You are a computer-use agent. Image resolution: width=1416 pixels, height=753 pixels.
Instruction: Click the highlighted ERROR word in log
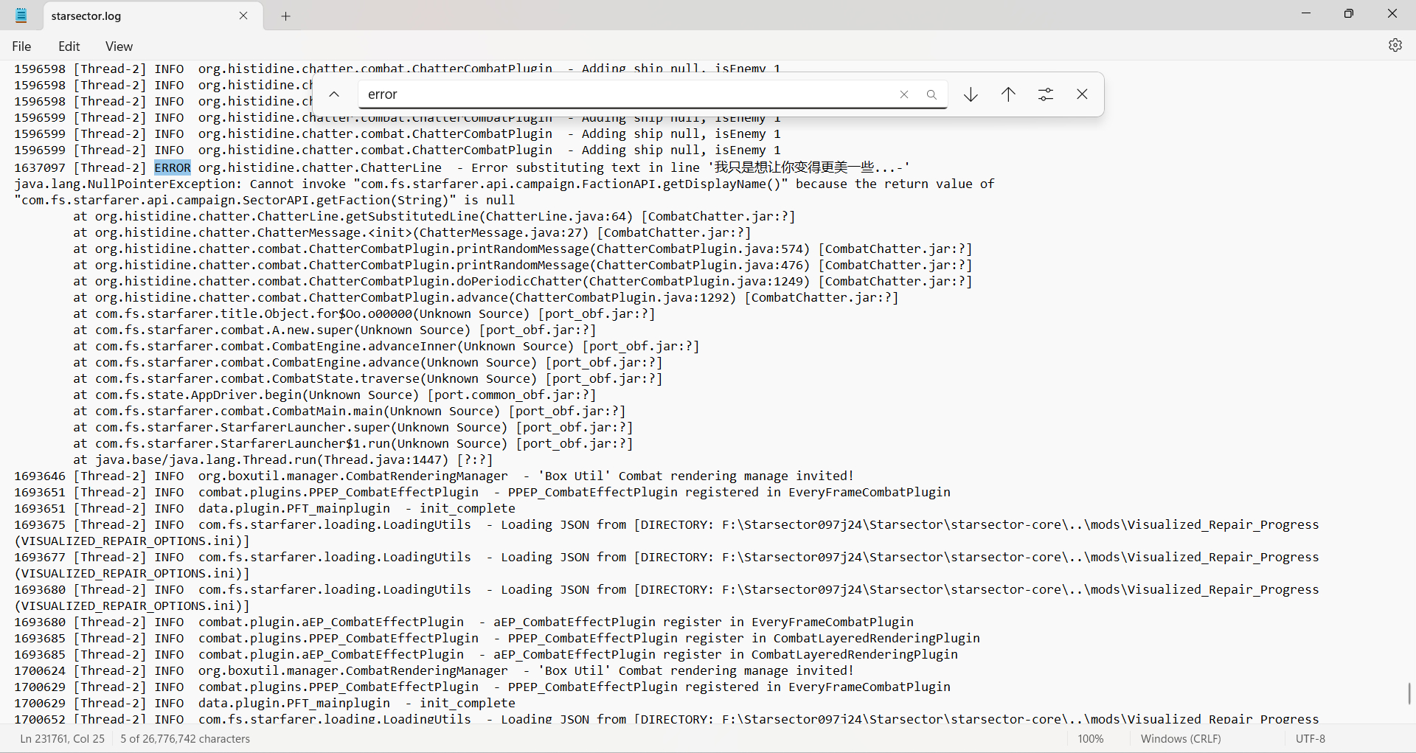(x=173, y=167)
